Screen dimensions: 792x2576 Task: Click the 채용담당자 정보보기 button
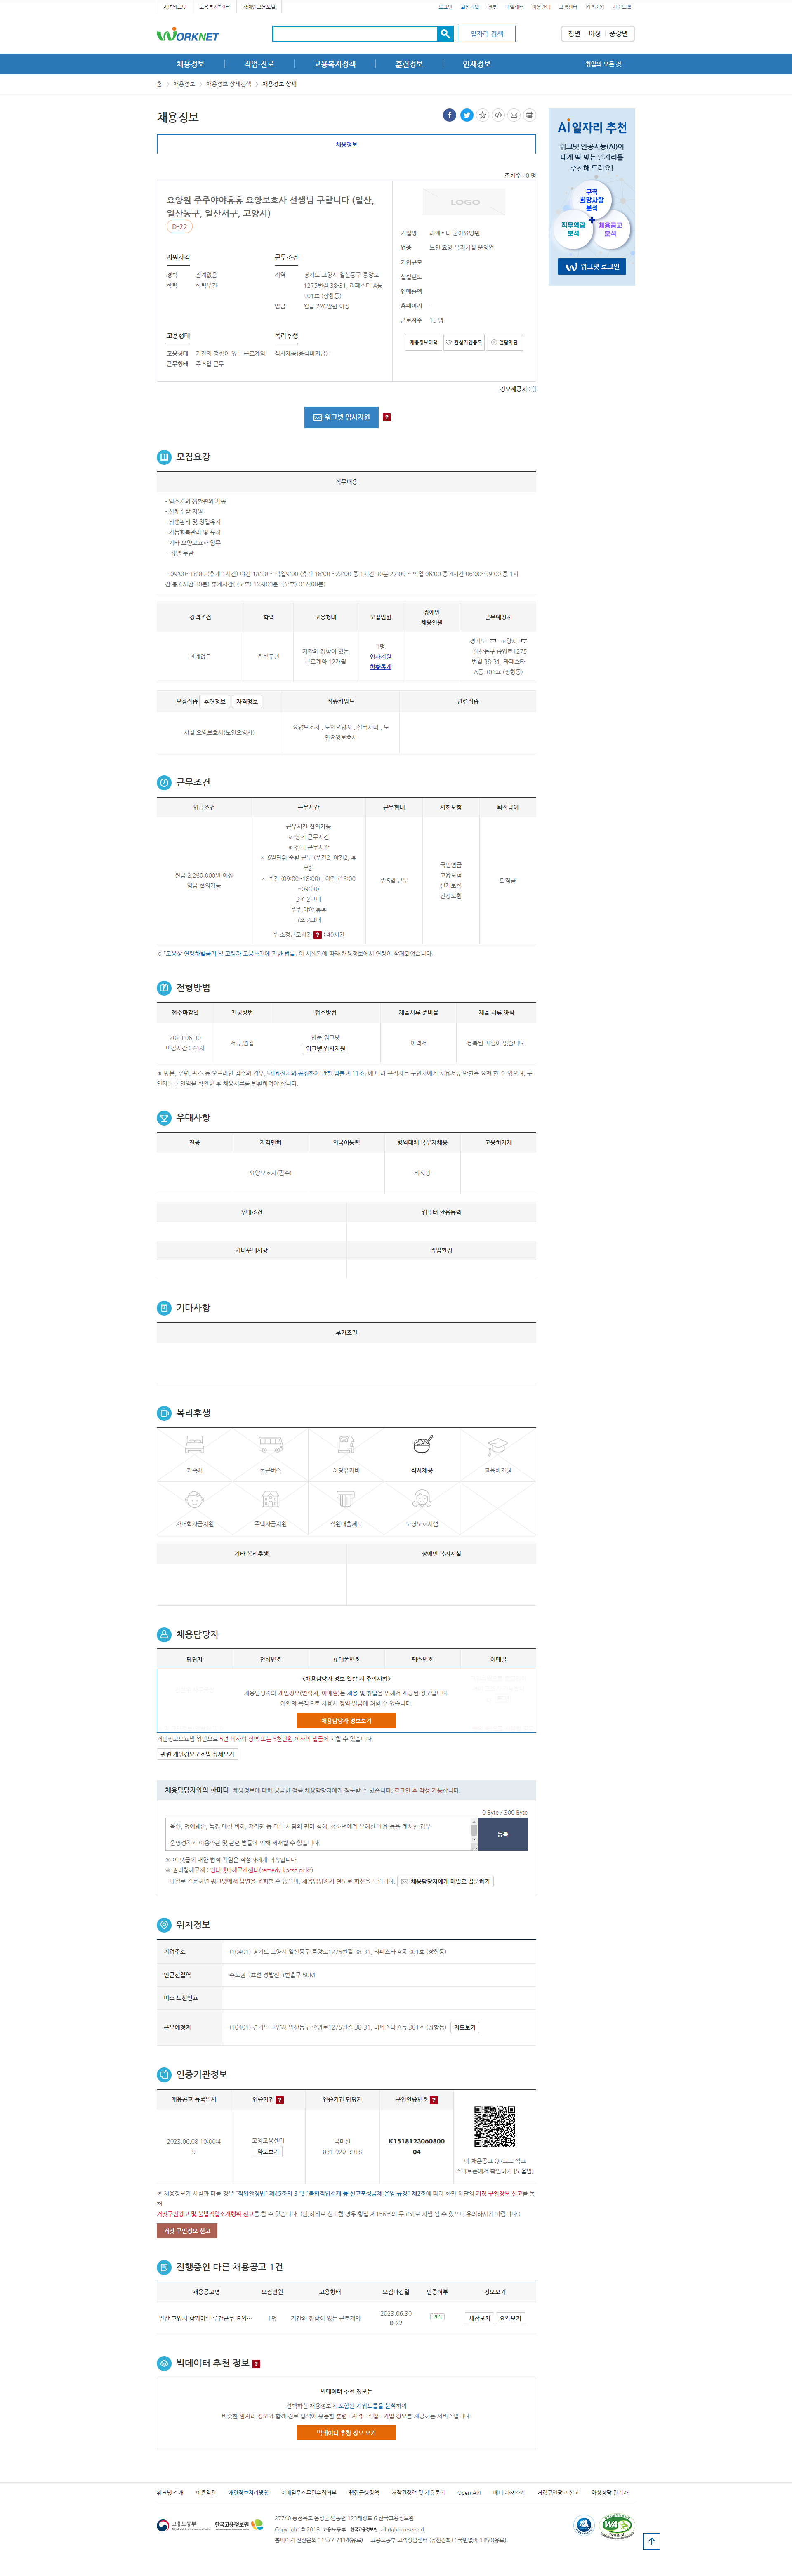click(346, 1721)
